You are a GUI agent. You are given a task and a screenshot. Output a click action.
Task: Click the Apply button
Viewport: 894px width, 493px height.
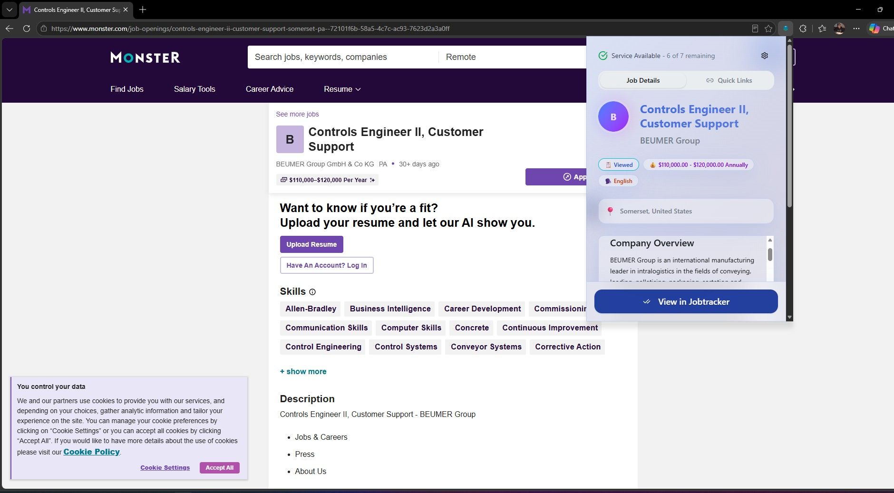pos(556,177)
